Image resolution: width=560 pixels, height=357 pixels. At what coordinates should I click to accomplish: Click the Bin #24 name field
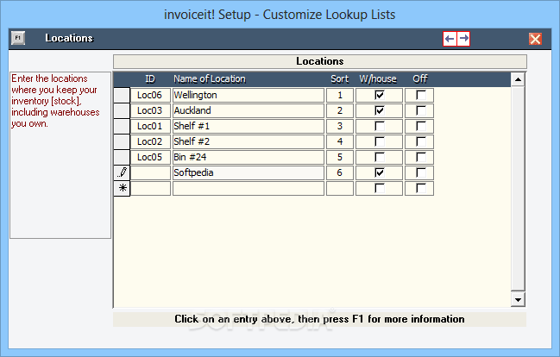click(x=249, y=158)
